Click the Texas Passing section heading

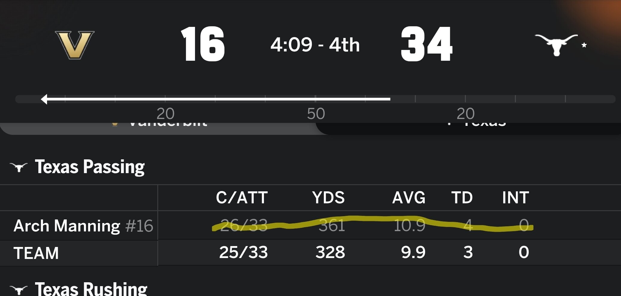click(90, 167)
